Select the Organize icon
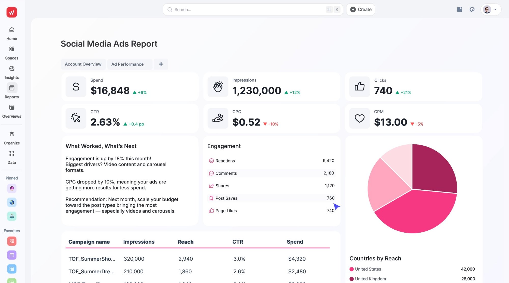The height and width of the screenshot is (283, 509). point(12,134)
